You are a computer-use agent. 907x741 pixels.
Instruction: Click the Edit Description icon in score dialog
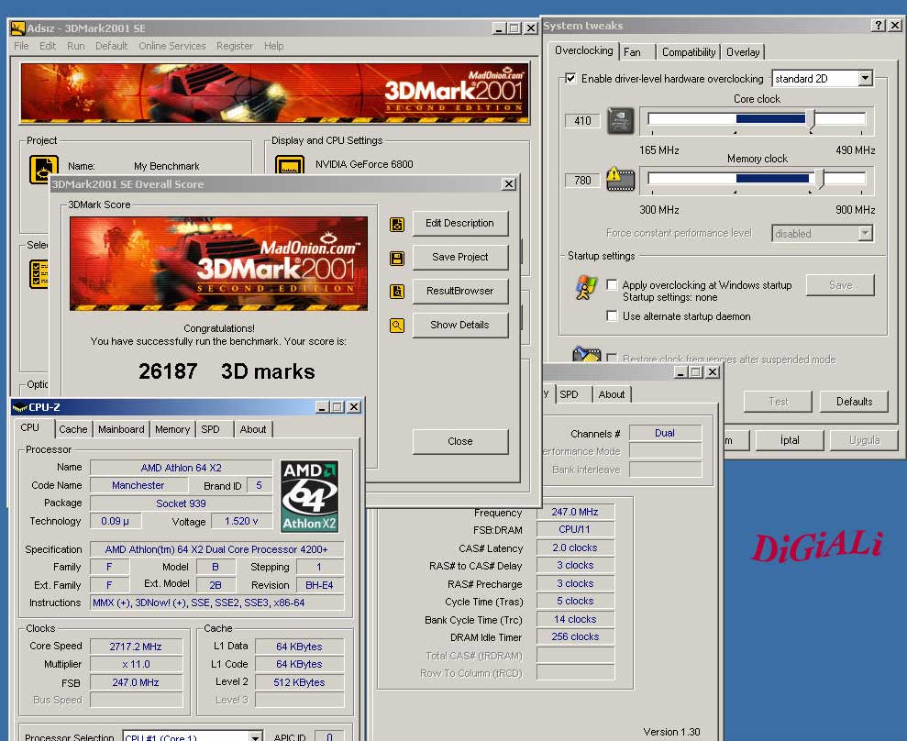(397, 225)
